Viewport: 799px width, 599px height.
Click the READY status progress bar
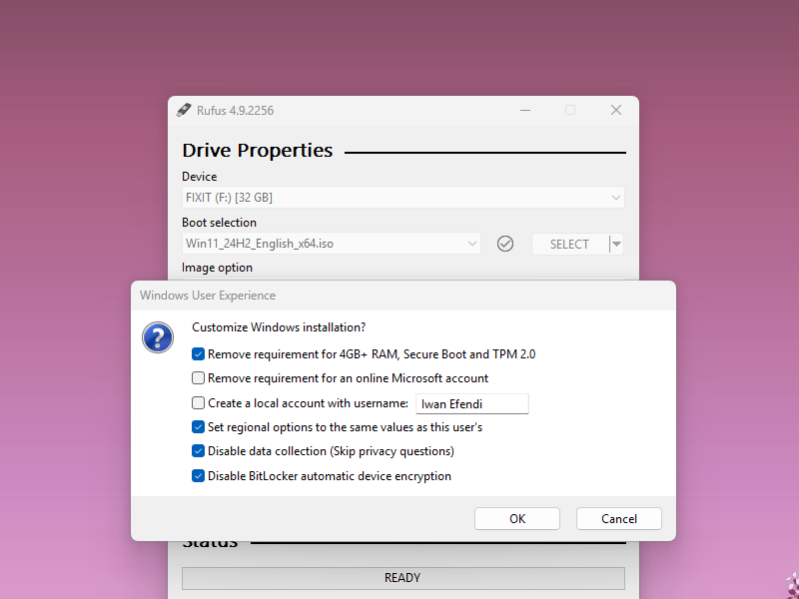pyautogui.click(x=402, y=578)
